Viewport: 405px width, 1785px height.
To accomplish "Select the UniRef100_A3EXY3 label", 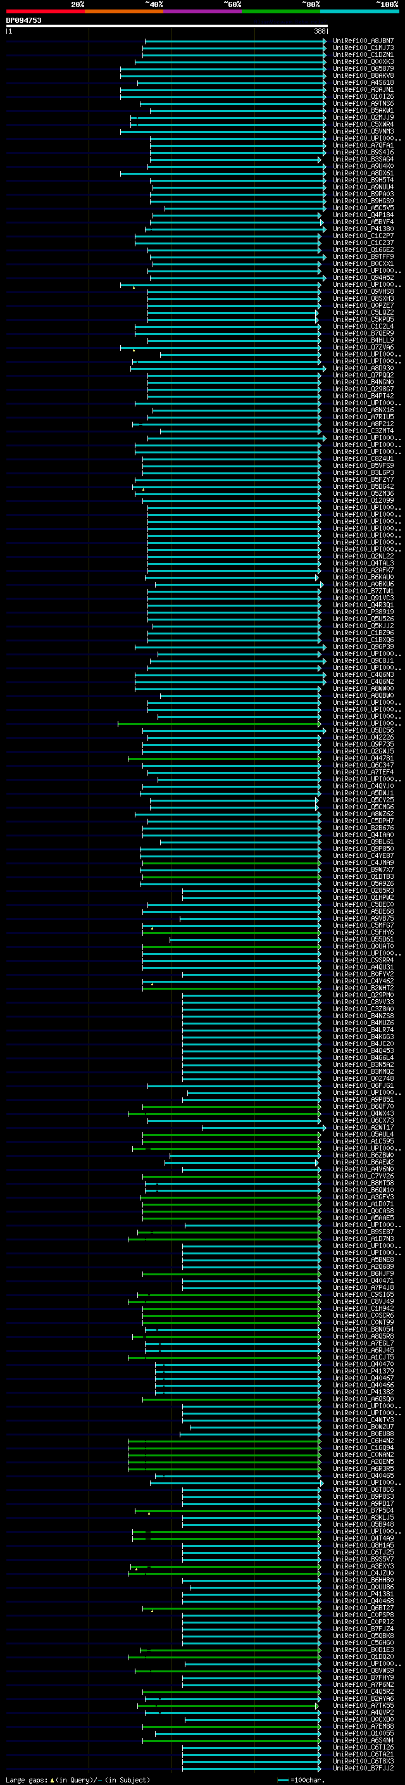I will 363,1566.
